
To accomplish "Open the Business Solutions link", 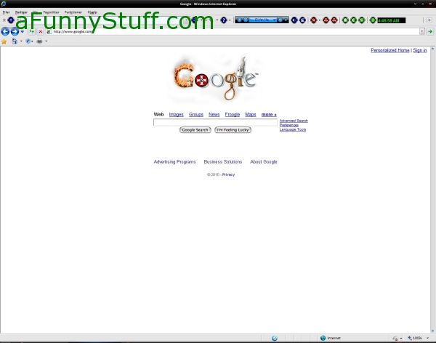I will pos(223,161).
